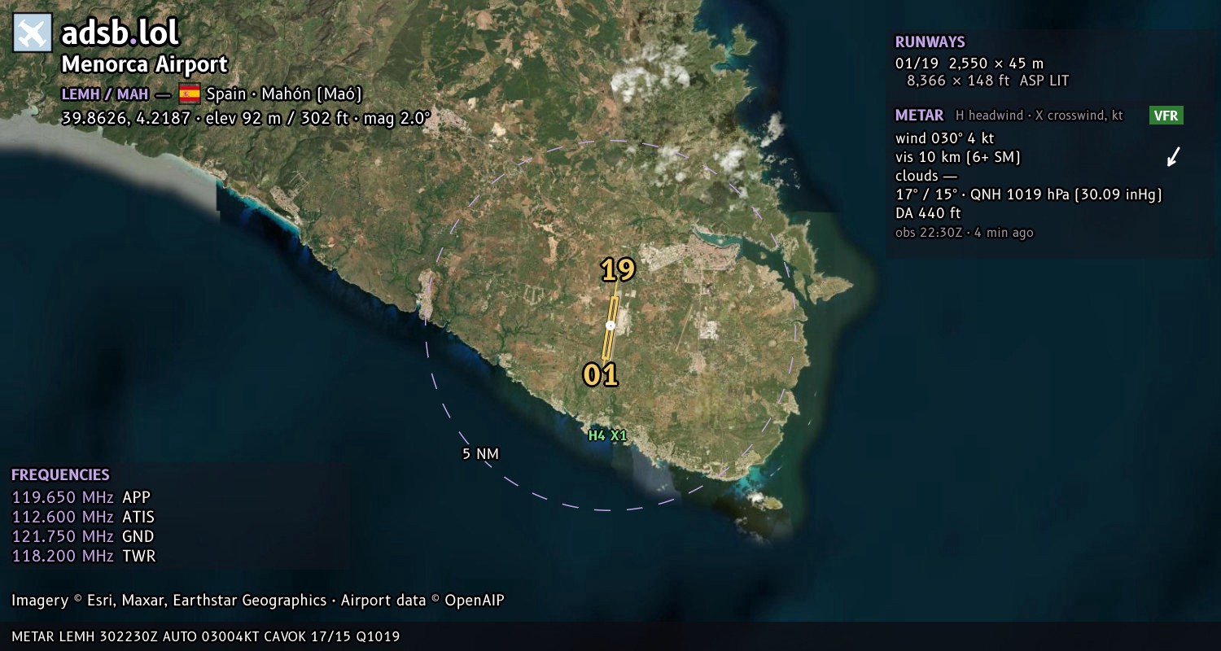Click runway end label 01
The image size is (1221, 651).
[x=601, y=375]
